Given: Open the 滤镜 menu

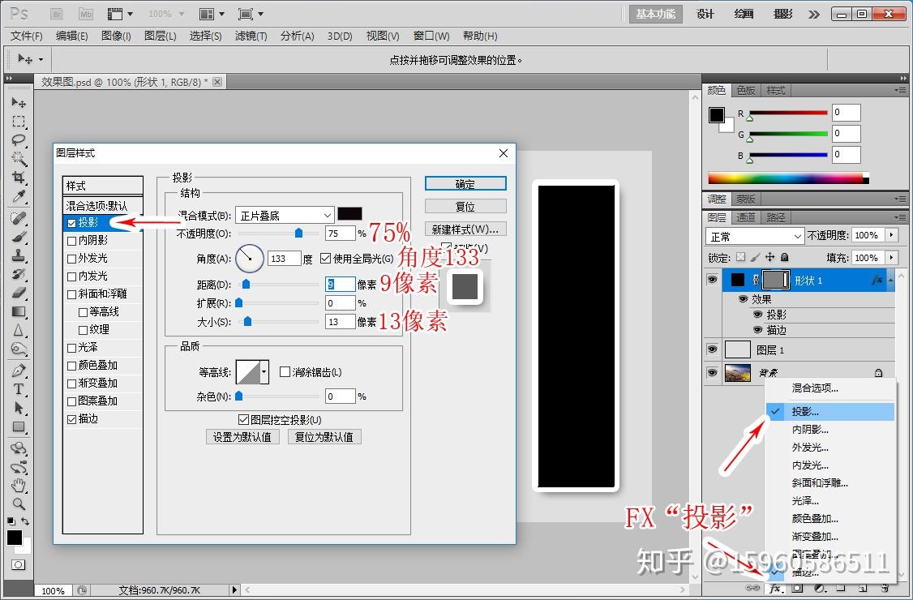Looking at the screenshot, I should point(251,36).
